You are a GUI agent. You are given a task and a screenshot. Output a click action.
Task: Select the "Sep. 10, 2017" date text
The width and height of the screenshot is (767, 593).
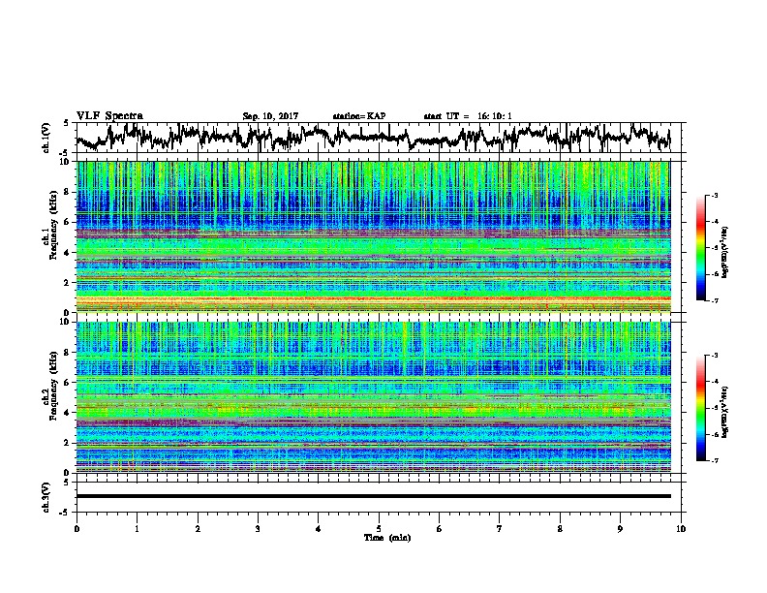pos(270,116)
